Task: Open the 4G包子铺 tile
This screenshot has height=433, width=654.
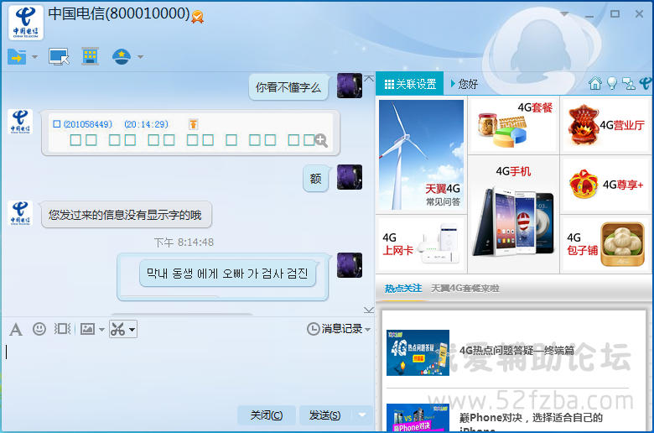Action: tap(606, 244)
